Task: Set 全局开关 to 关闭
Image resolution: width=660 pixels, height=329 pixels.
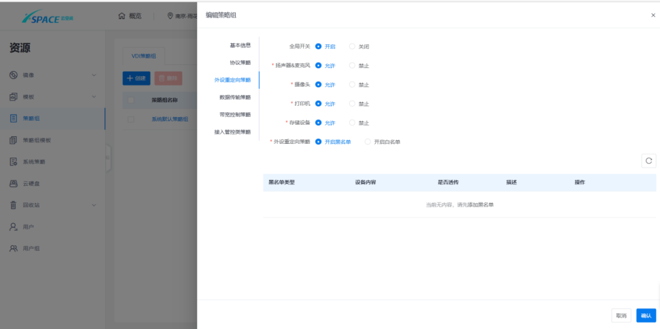Action: pyautogui.click(x=352, y=47)
